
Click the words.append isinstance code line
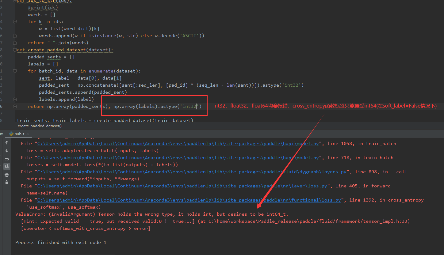[x=121, y=36]
